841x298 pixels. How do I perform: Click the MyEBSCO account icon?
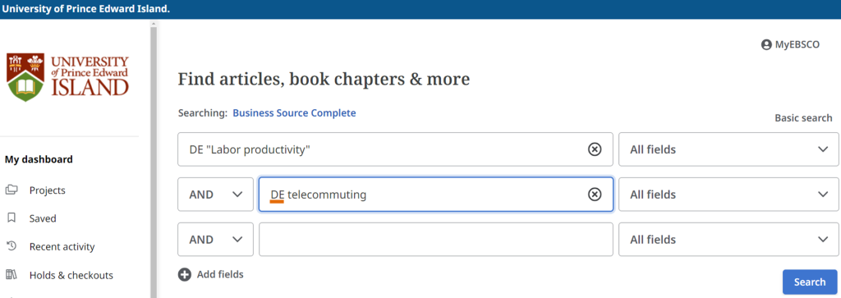(766, 45)
